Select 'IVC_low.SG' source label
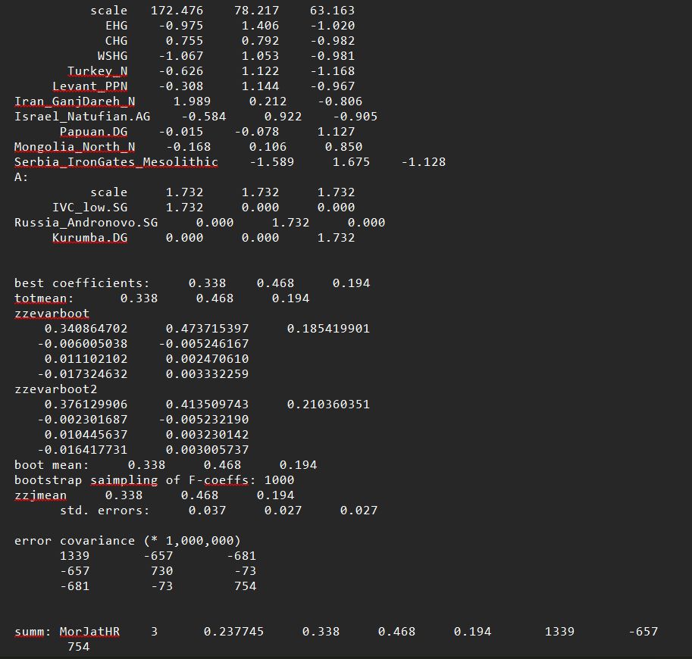Screen dimensions: 692x659 click(90, 208)
